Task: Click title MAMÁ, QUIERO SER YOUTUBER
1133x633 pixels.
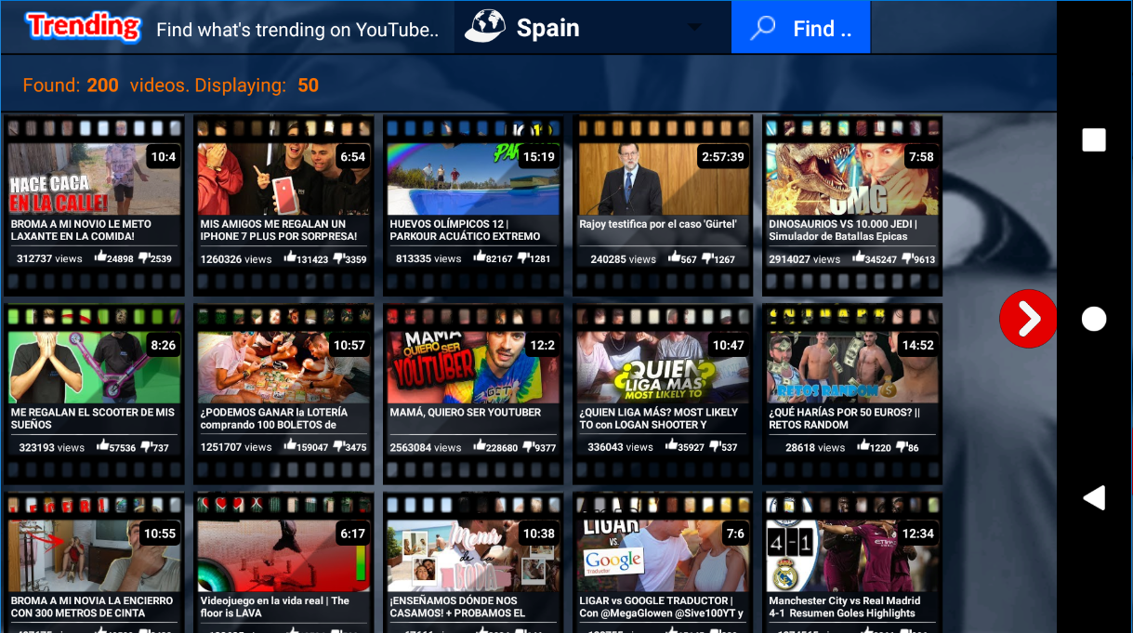Action: point(466,412)
